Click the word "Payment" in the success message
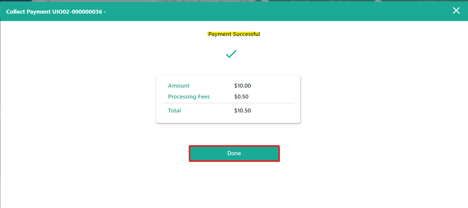This screenshot has height=208, width=468. (x=220, y=34)
